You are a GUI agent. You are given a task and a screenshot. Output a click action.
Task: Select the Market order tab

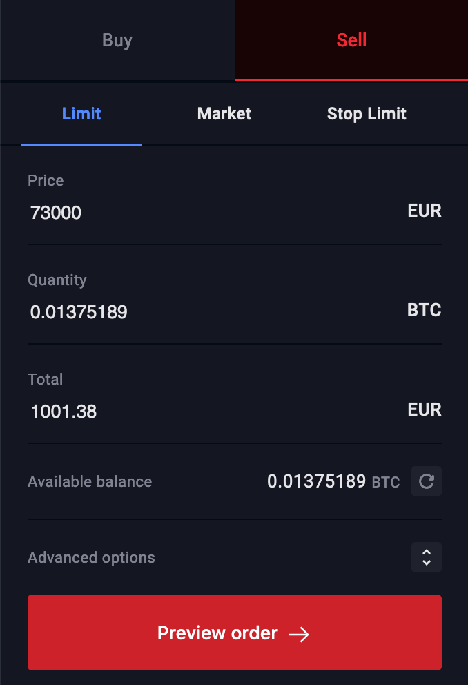[x=224, y=113]
